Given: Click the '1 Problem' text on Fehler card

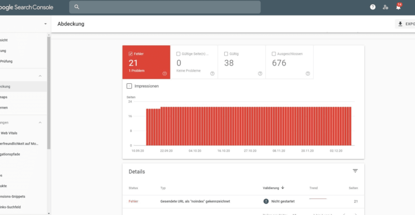Looking at the screenshot, I should [x=137, y=71].
